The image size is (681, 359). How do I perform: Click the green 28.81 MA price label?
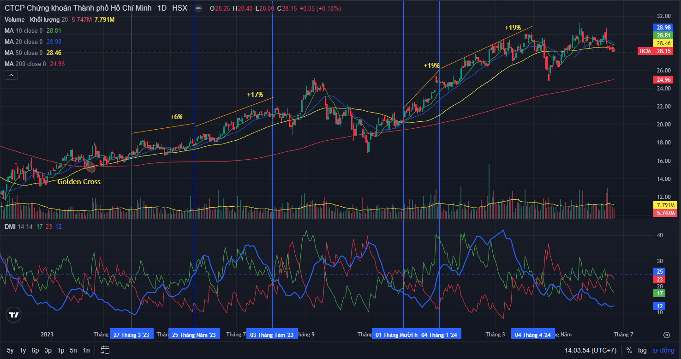[663, 36]
